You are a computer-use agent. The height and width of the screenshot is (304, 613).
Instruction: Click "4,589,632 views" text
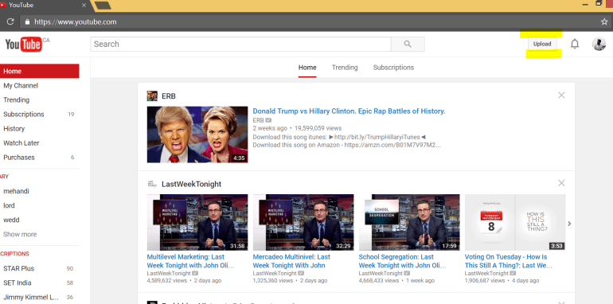tap(167, 281)
